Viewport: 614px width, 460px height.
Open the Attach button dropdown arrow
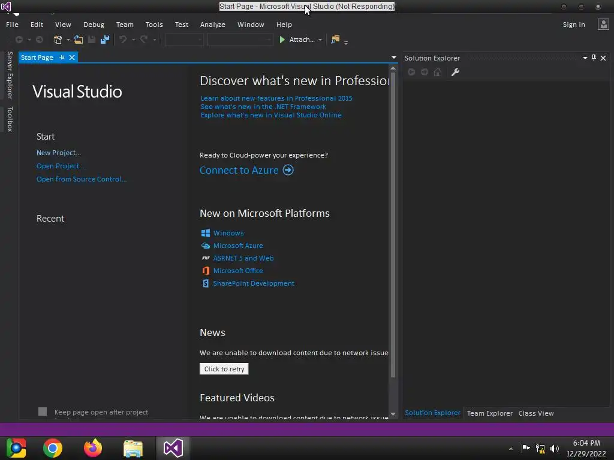tap(320, 40)
